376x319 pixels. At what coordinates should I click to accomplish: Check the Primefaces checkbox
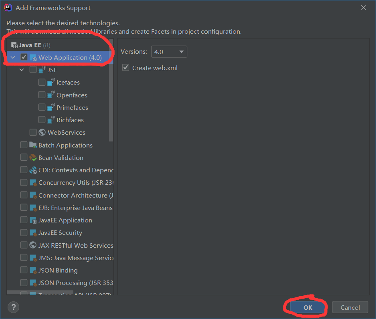[x=42, y=107]
